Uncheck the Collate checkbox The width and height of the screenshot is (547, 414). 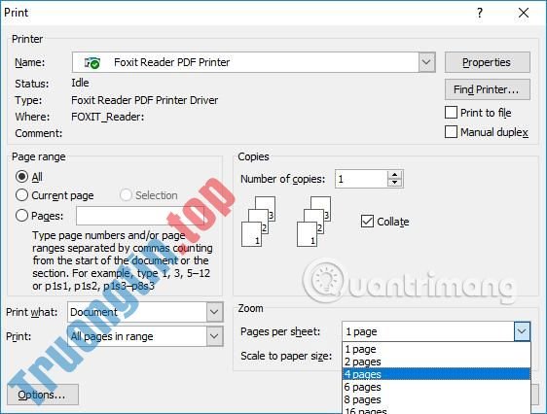[x=367, y=222]
